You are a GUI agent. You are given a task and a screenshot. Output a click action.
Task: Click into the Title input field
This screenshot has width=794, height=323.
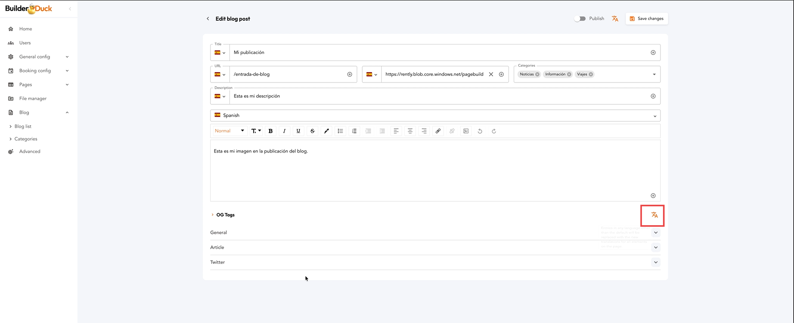(438, 52)
